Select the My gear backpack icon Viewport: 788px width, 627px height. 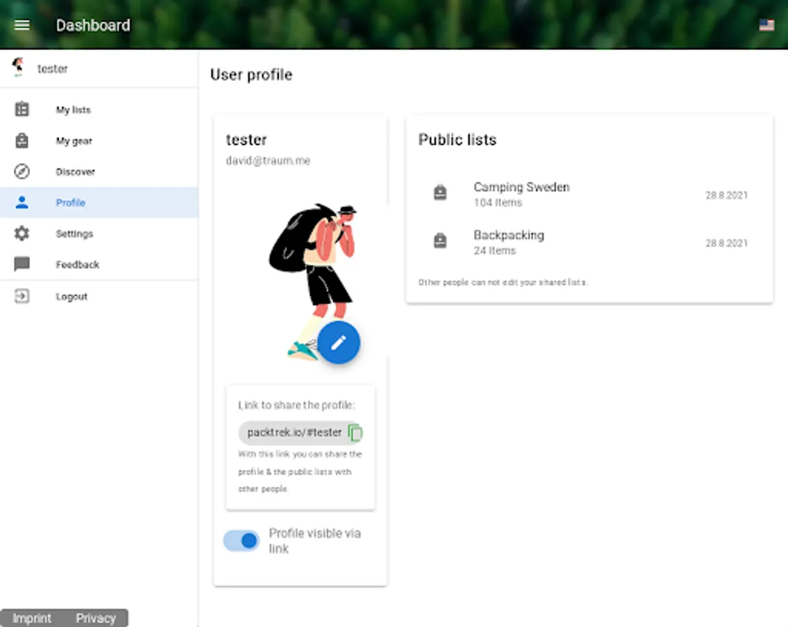pos(22,141)
